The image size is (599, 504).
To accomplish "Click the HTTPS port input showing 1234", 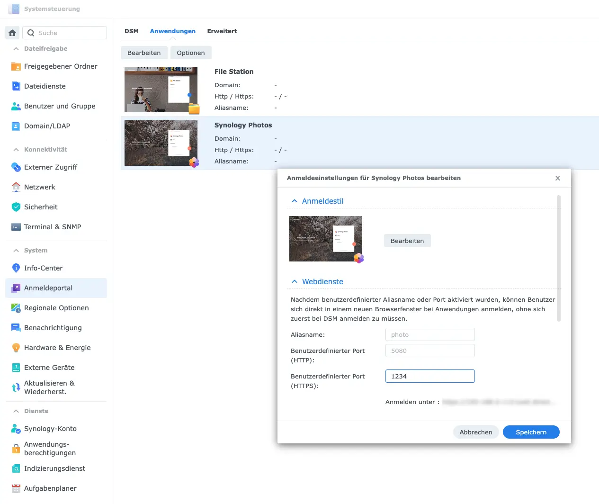I will click(x=429, y=376).
